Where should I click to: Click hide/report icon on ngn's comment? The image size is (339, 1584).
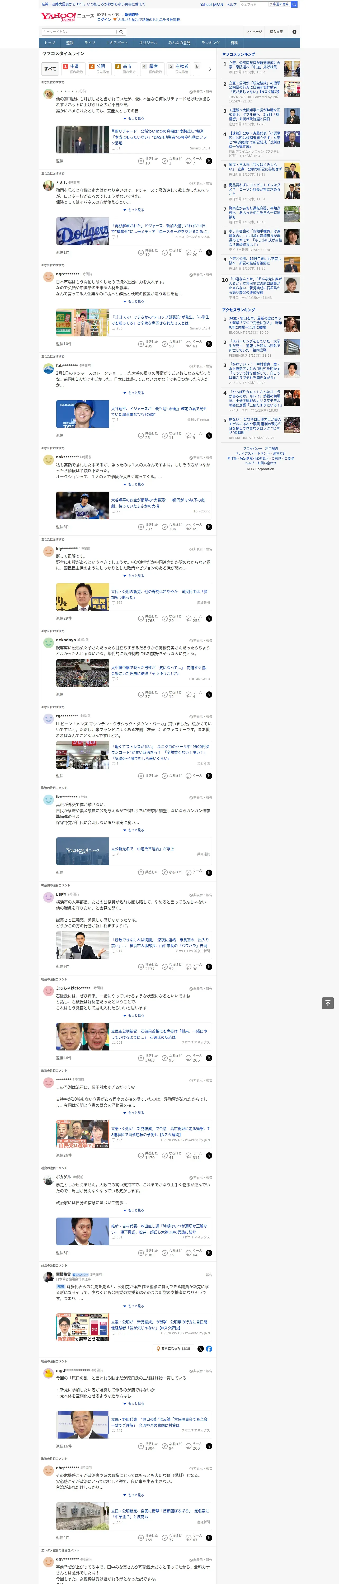point(201,274)
